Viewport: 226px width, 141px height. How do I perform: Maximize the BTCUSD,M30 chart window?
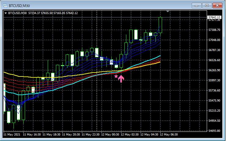(207, 6)
